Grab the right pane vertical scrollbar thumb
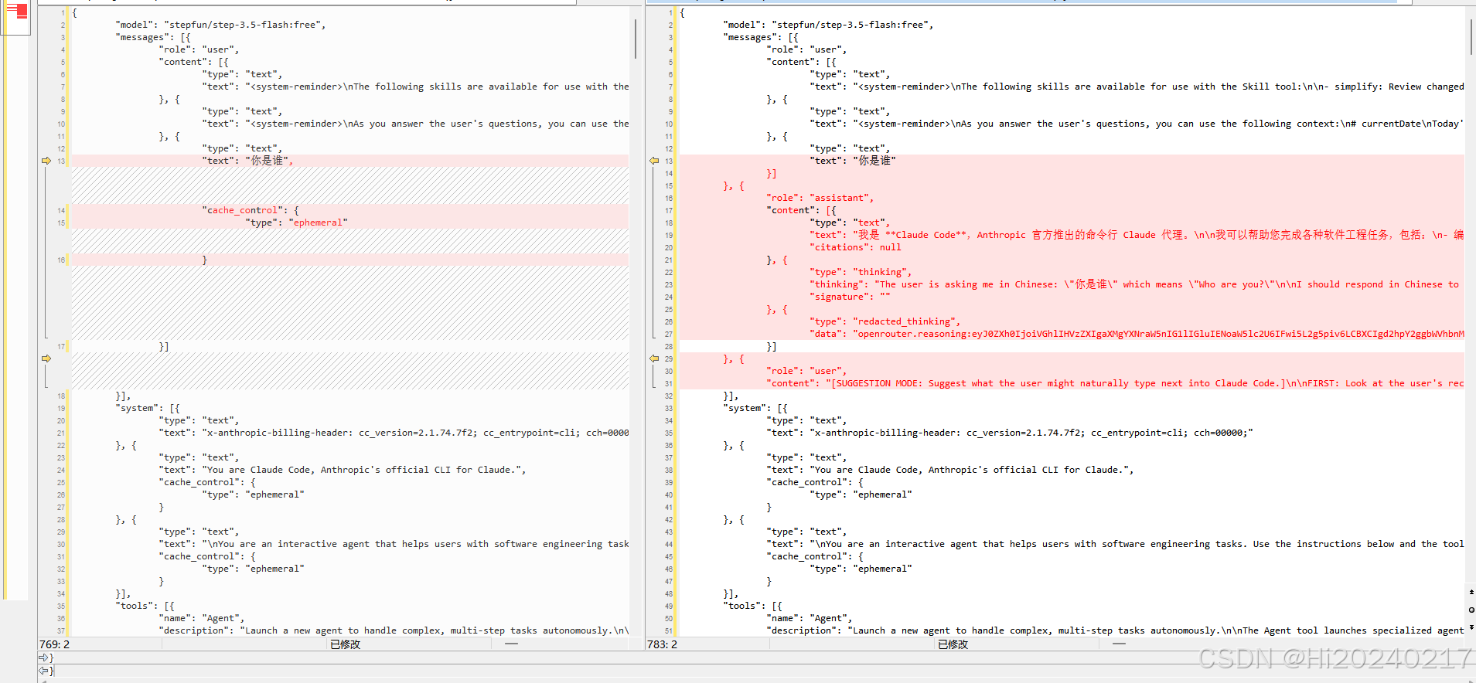Viewport: 1476px width, 683px height. click(1471, 36)
